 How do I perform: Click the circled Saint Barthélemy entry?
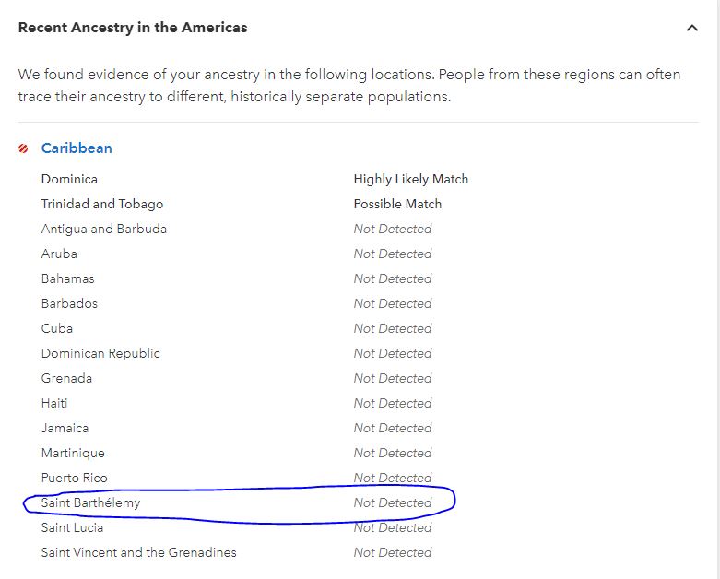click(x=90, y=502)
